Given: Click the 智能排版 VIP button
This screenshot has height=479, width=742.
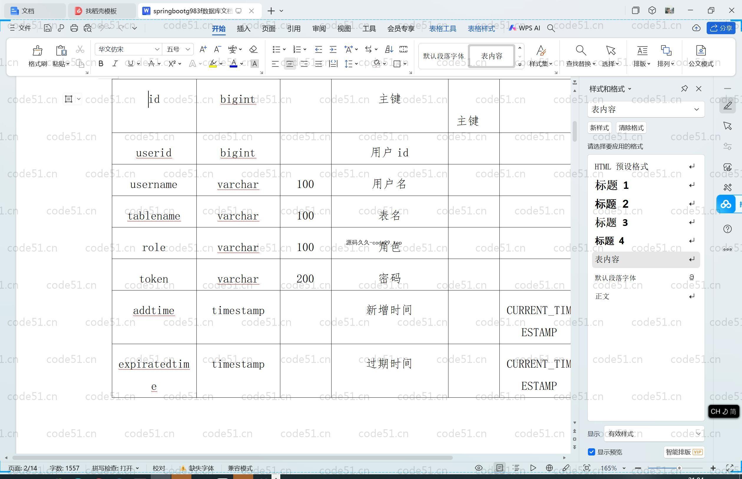Looking at the screenshot, I should (x=684, y=452).
